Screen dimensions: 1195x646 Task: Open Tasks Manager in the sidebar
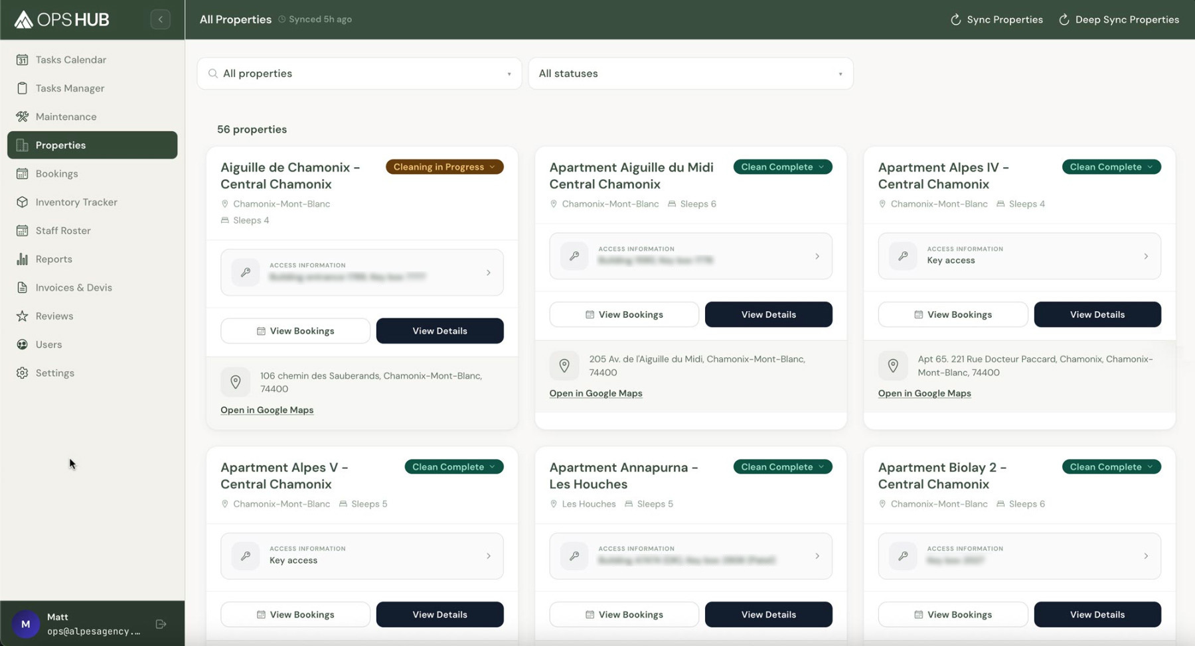(92, 88)
